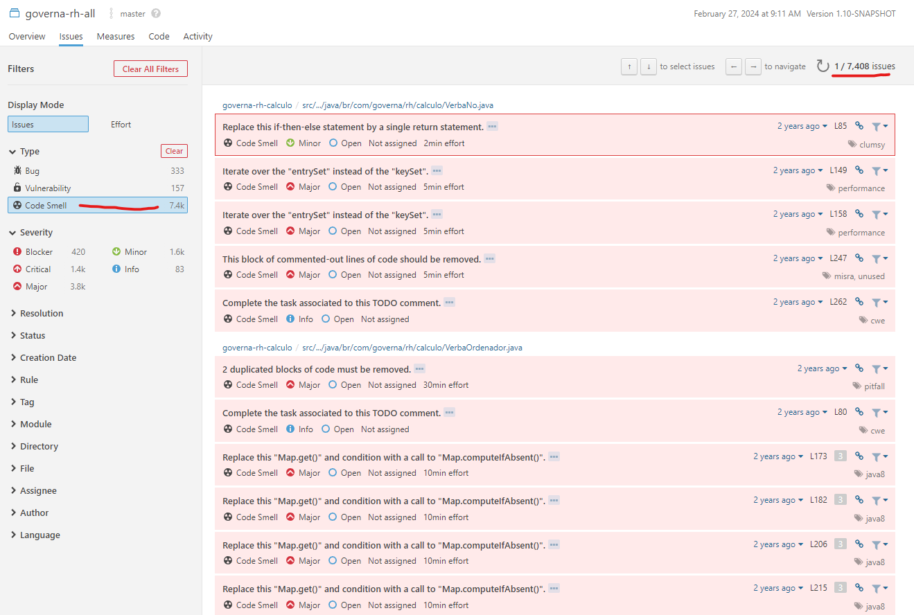
Task: Open the VerbaNo.java file path link
Action: point(398,105)
